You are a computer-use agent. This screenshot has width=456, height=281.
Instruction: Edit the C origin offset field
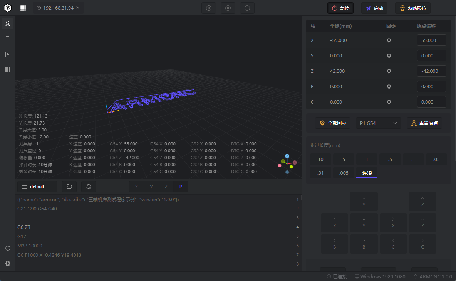point(432,102)
